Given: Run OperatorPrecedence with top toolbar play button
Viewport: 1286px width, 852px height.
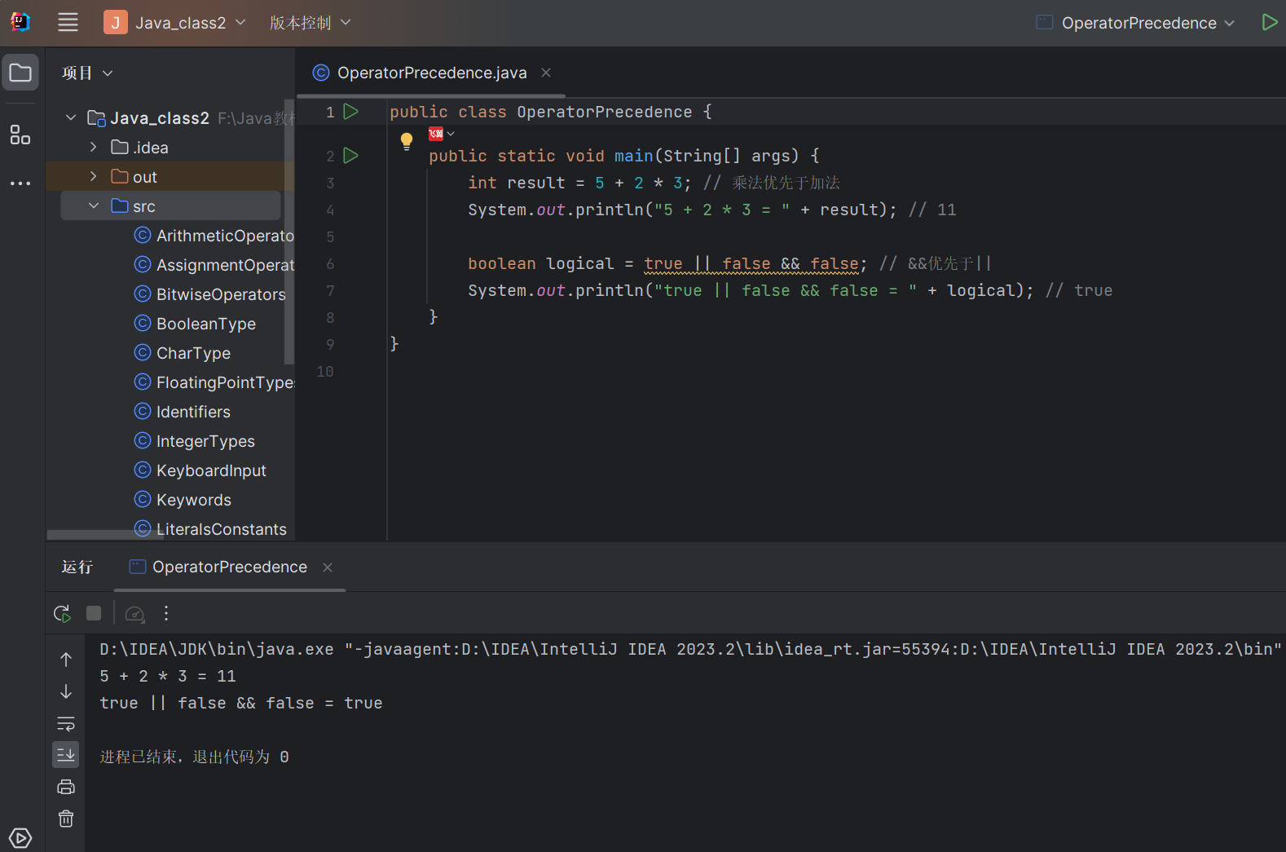Looking at the screenshot, I should [x=1269, y=22].
